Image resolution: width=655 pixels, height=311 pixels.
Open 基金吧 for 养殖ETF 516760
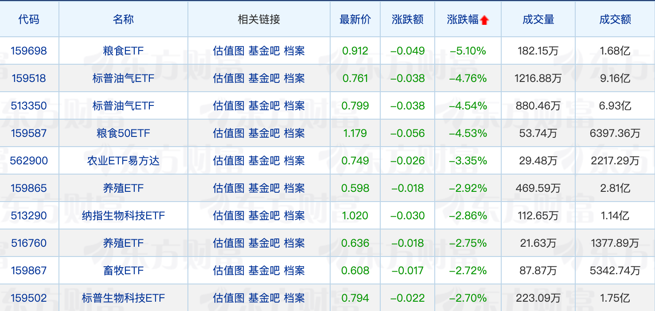click(264, 243)
